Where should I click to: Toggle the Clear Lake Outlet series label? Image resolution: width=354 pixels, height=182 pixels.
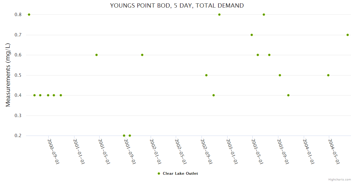click(180, 174)
